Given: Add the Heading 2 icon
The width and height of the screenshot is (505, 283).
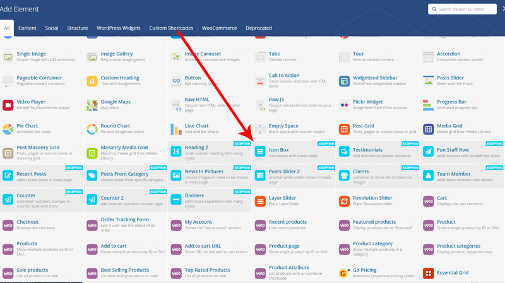Looking at the screenshot, I should tap(176, 151).
